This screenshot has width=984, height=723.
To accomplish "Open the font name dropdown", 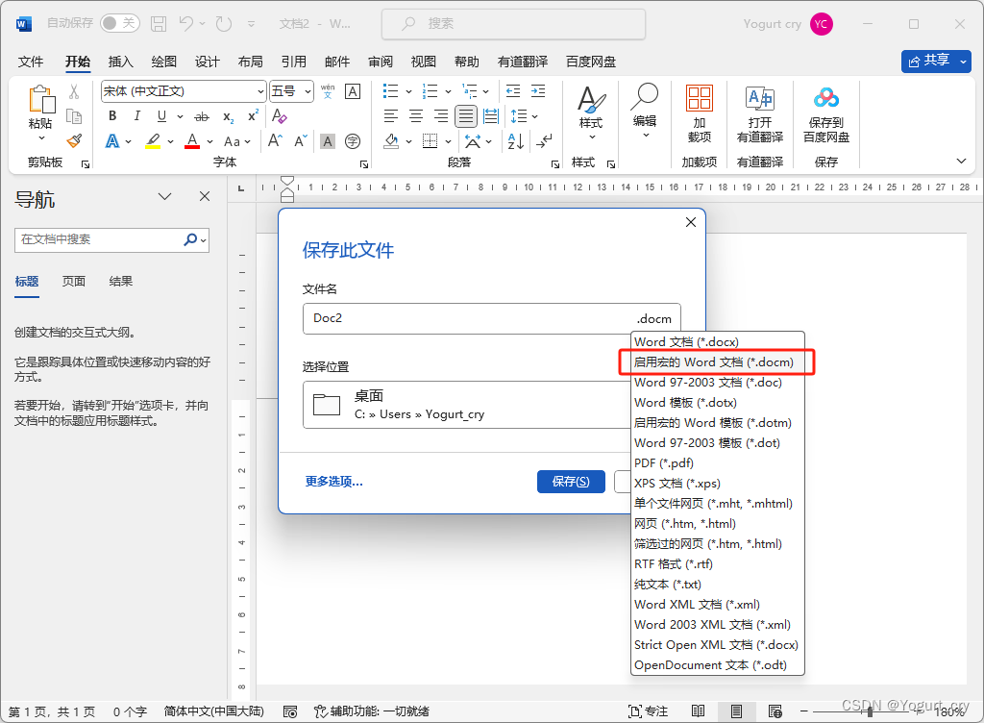I will coord(260,91).
